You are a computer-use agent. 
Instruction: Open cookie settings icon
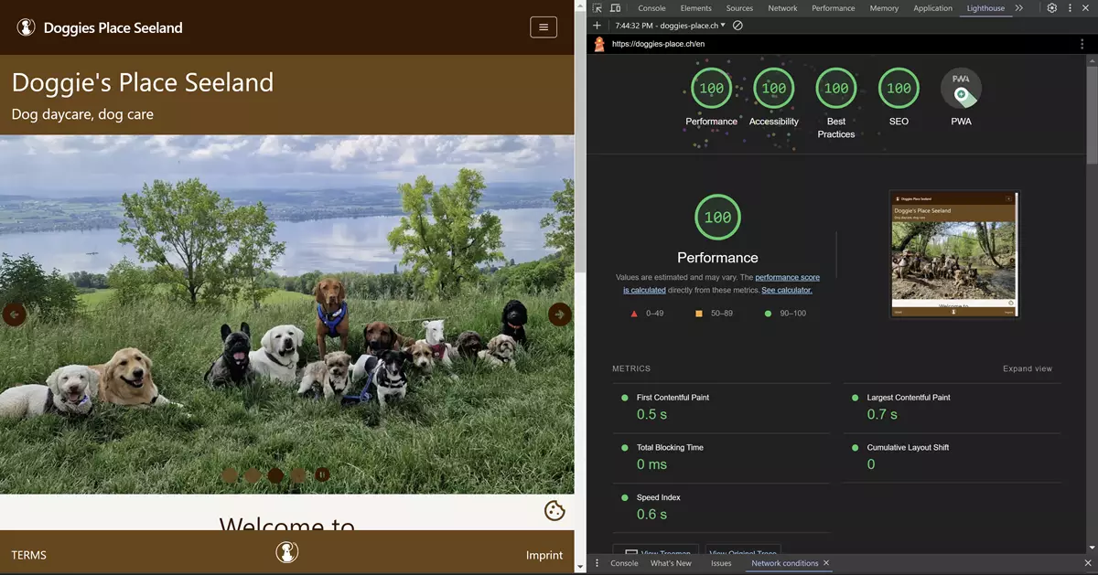pyautogui.click(x=554, y=511)
